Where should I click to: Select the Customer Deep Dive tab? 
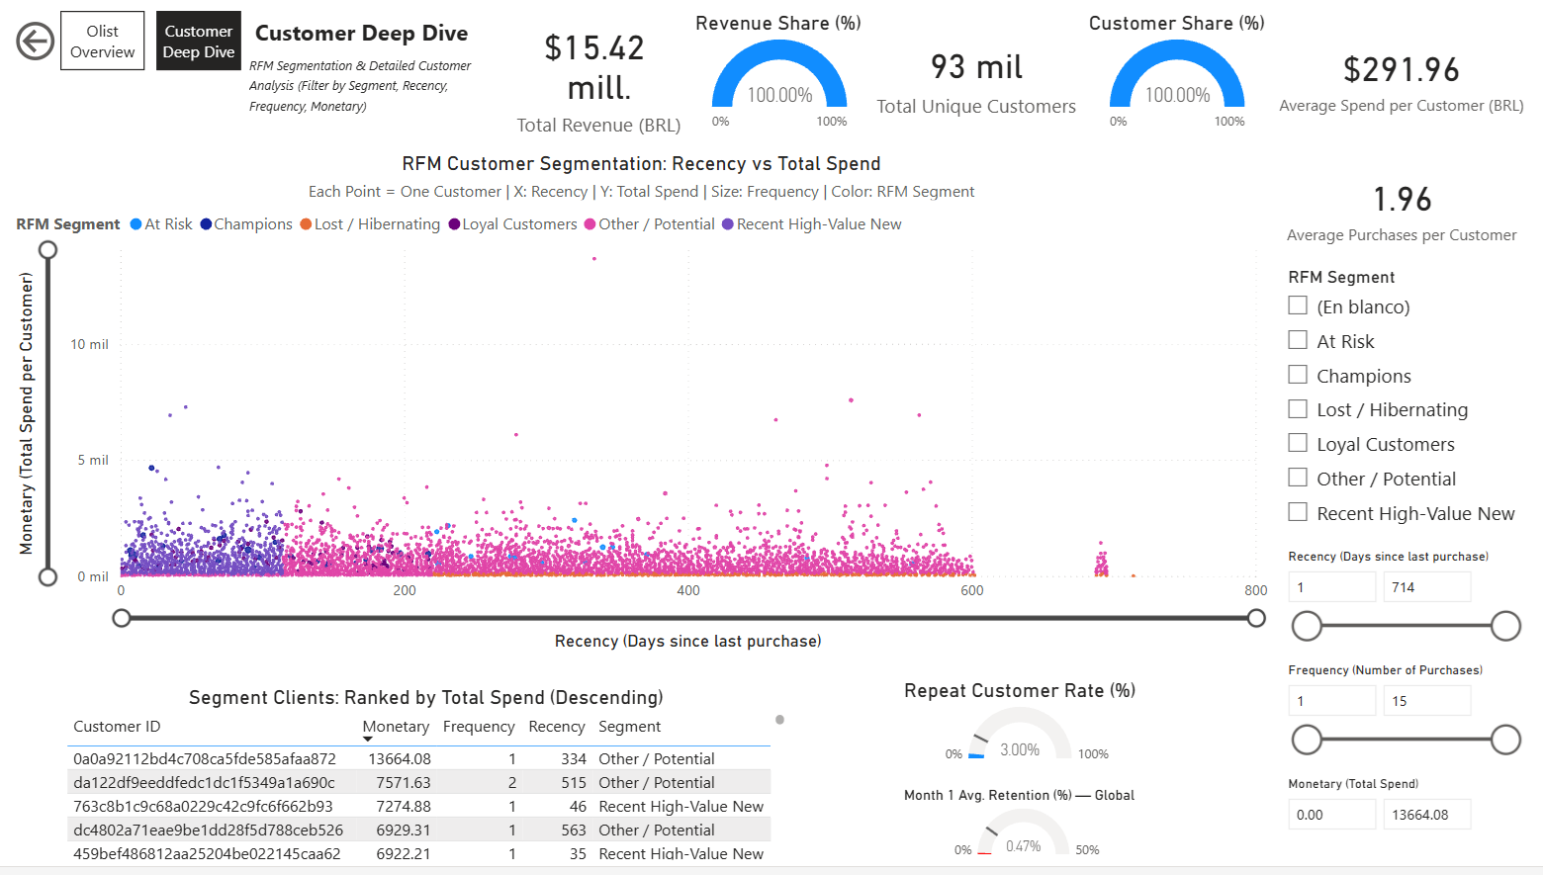(x=198, y=41)
